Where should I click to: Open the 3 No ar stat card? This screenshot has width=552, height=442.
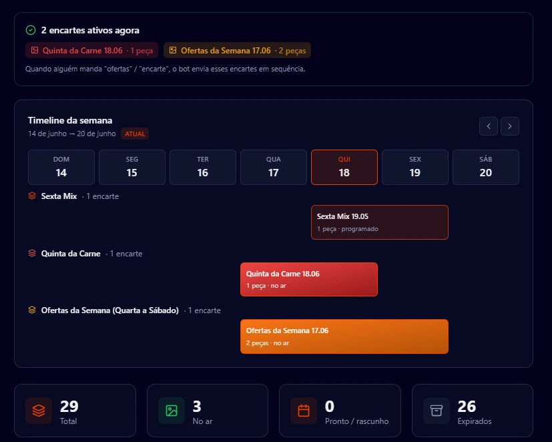click(x=208, y=411)
